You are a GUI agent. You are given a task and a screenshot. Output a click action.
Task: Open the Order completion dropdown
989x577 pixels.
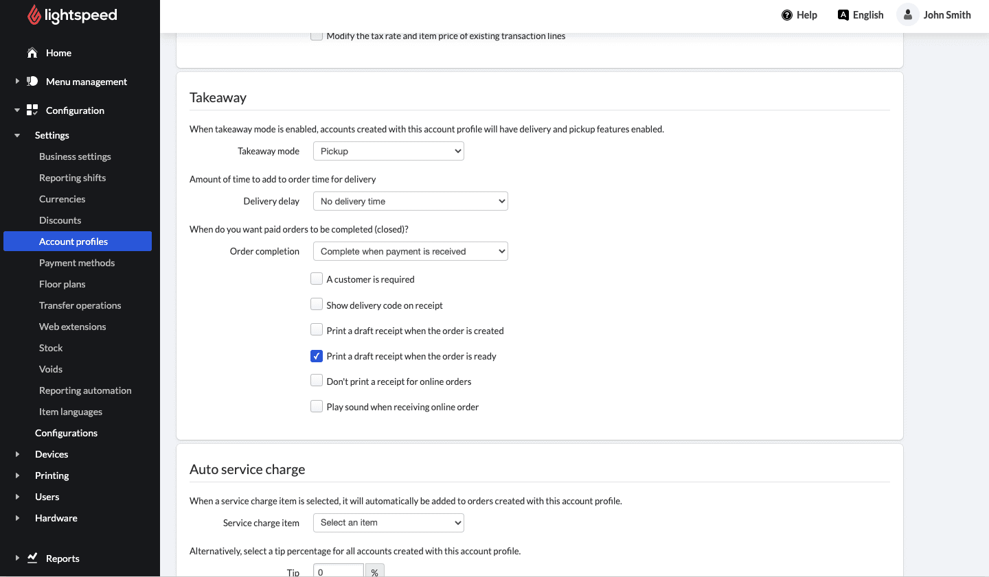[x=411, y=251]
